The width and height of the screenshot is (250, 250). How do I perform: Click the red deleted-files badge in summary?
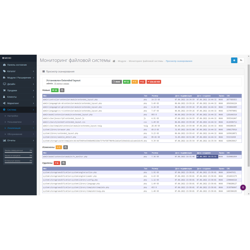142,82
